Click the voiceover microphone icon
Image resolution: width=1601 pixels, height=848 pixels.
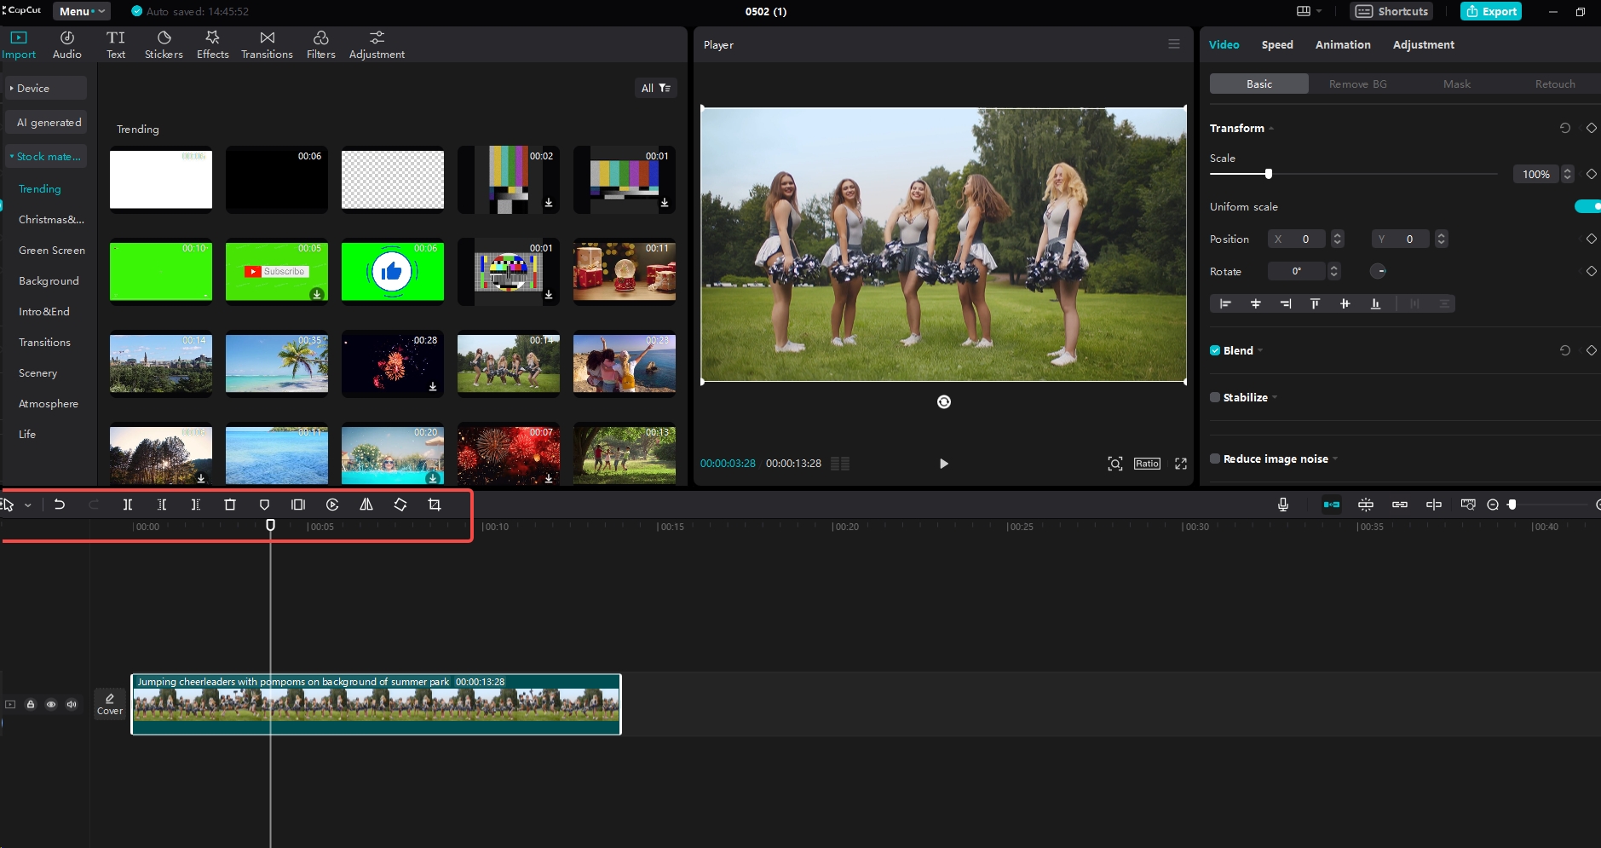1284,505
